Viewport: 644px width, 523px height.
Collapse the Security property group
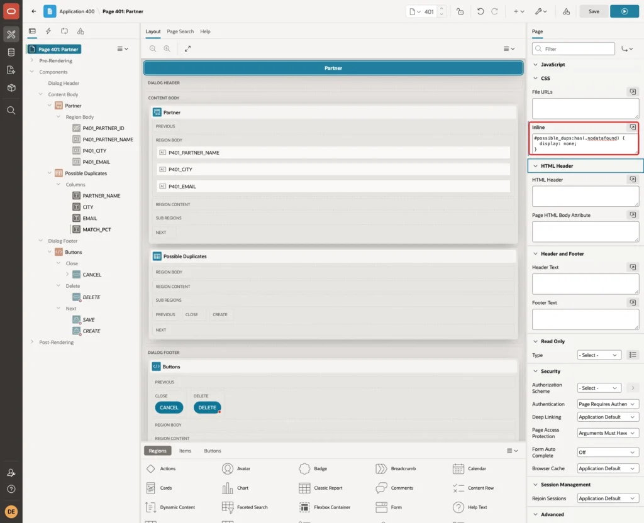pyautogui.click(x=535, y=371)
